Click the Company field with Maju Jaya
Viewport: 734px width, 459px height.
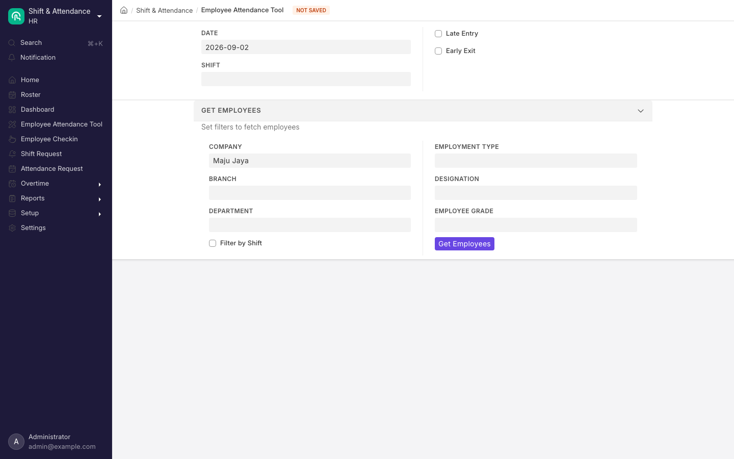coord(310,161)
